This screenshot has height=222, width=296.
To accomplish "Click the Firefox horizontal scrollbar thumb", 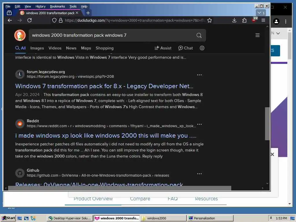I will point(119,188).
